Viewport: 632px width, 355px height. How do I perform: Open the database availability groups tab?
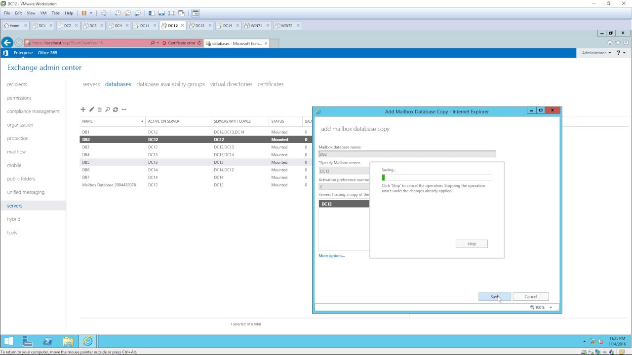(x=170, y=84)
